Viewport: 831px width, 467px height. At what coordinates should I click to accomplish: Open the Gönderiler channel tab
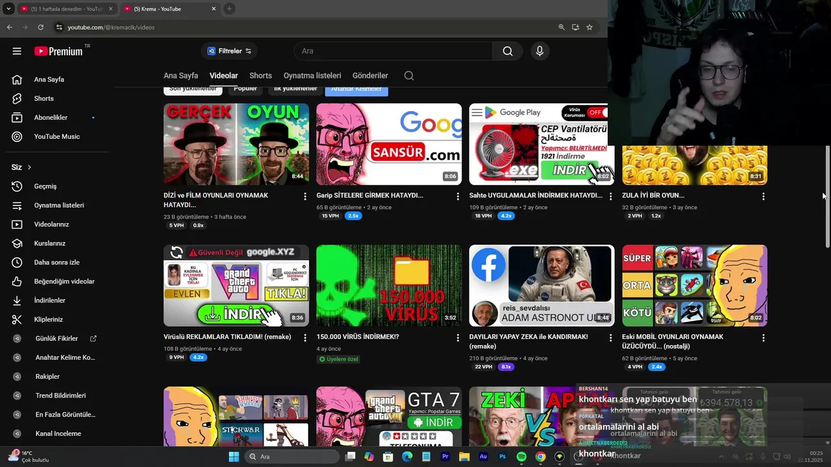click(370, 76)
